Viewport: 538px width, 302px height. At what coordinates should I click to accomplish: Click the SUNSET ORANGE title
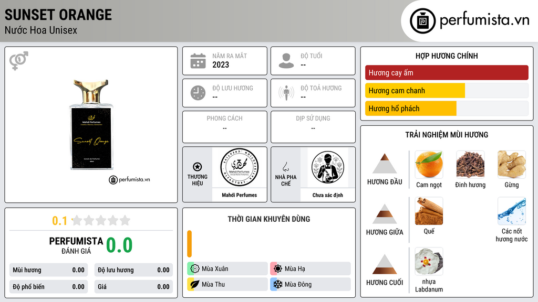click(58, 15)
